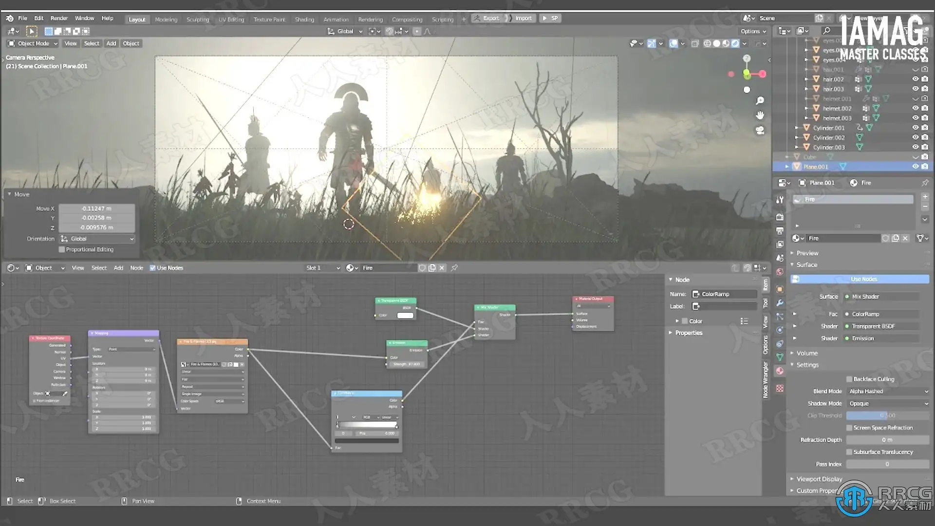Open the Object Mode dropdown
The image size is (935, 526).
[33, 43]
